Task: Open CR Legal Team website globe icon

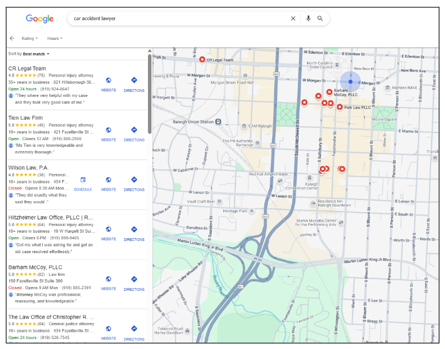Action: [x=109, y=80]
